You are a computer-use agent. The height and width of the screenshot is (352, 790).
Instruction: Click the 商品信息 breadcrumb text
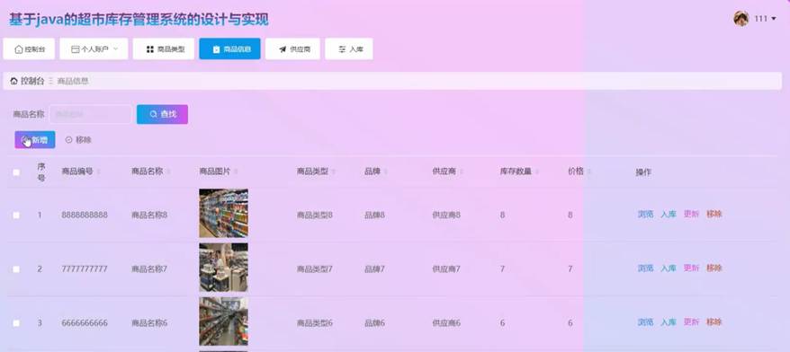click(x=73, y=81)
